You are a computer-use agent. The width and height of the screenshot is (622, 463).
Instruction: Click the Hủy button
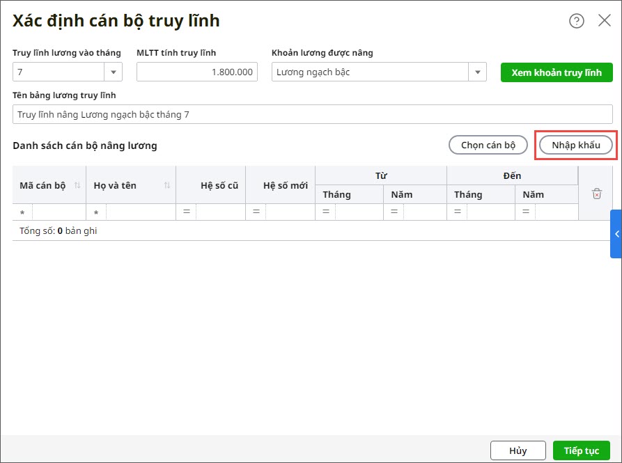(x=518, y=450)
